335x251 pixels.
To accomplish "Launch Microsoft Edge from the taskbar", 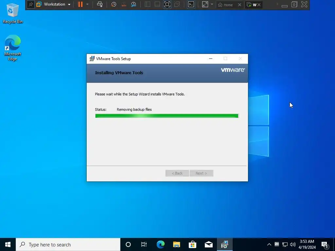I will coord(160,244).
